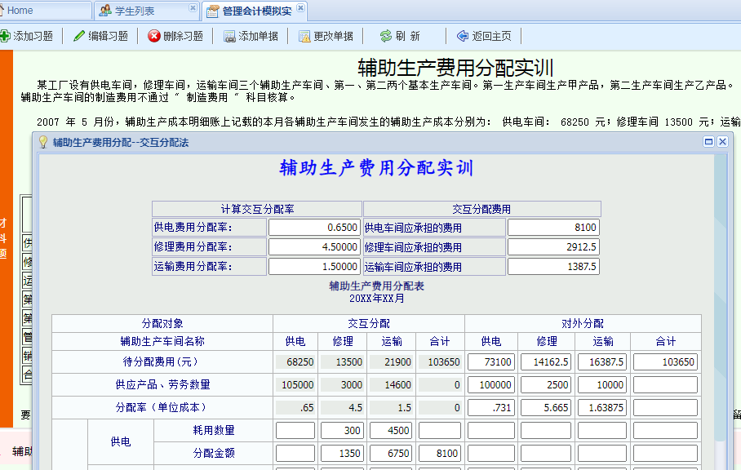Click the 返回主页 button label

point(491,36)
